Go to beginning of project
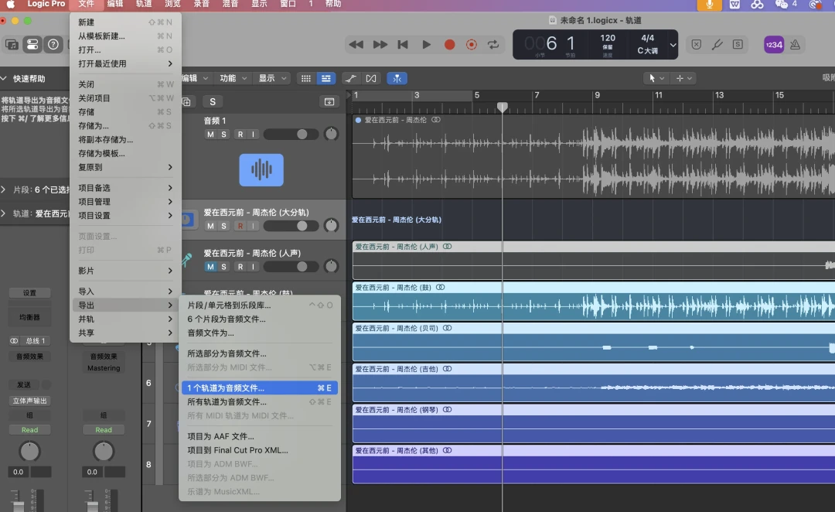 coord(403,45)
